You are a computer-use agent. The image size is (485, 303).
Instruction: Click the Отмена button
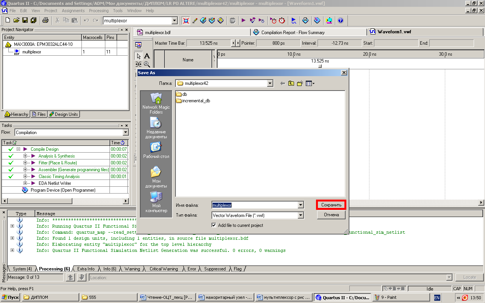(x=331, y=215)
